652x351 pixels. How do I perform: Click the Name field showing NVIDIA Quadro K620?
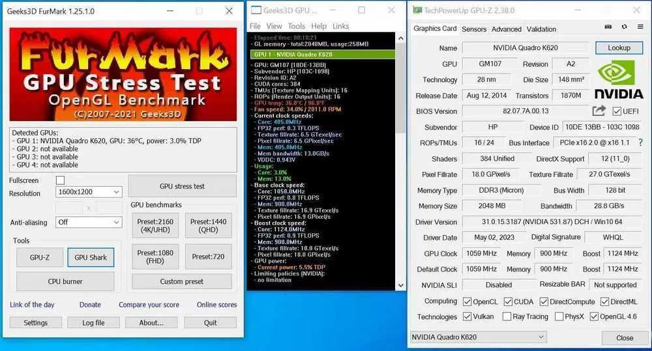click(x=526, y=48)
